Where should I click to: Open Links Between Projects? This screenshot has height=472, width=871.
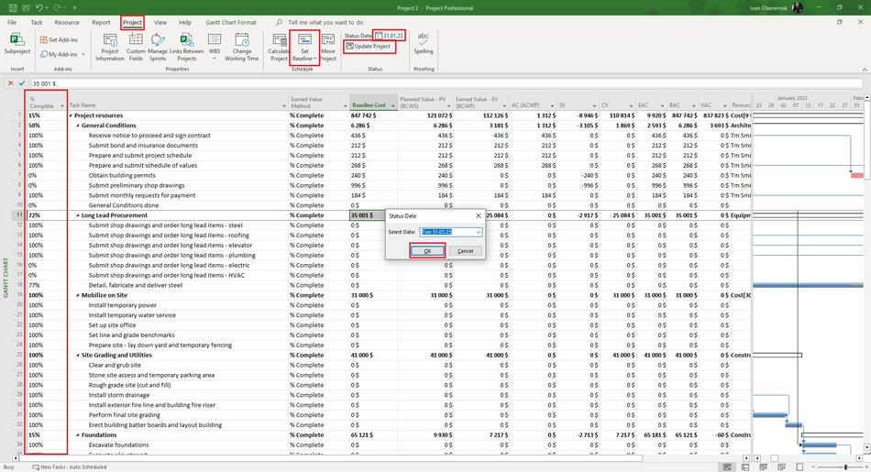[x=187, y=48]
